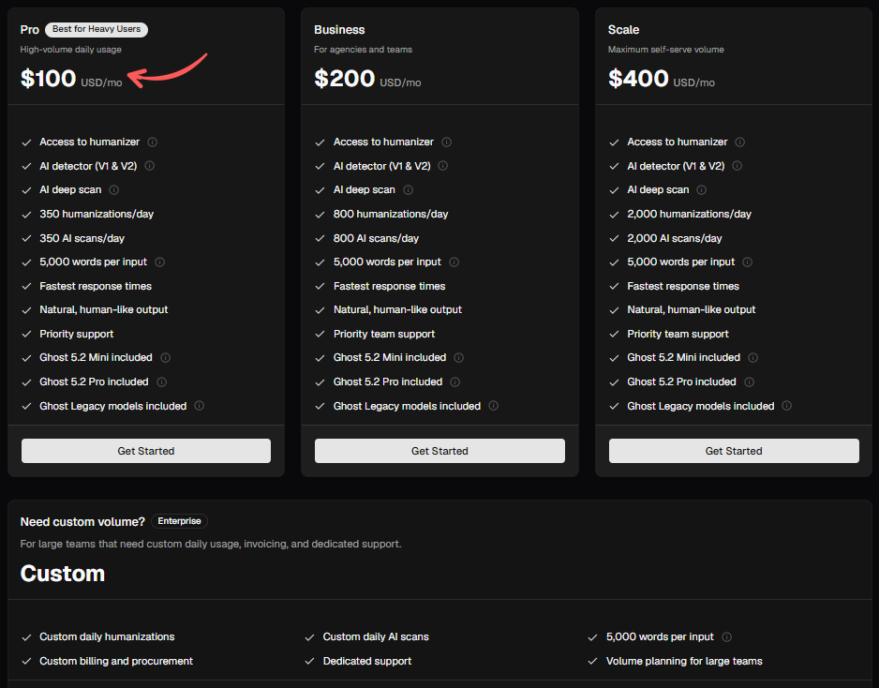Click info icon beside Business Ghost Legacy models
Image resolution: width=879 pixels, height=688 pixels.
[493, 406]
